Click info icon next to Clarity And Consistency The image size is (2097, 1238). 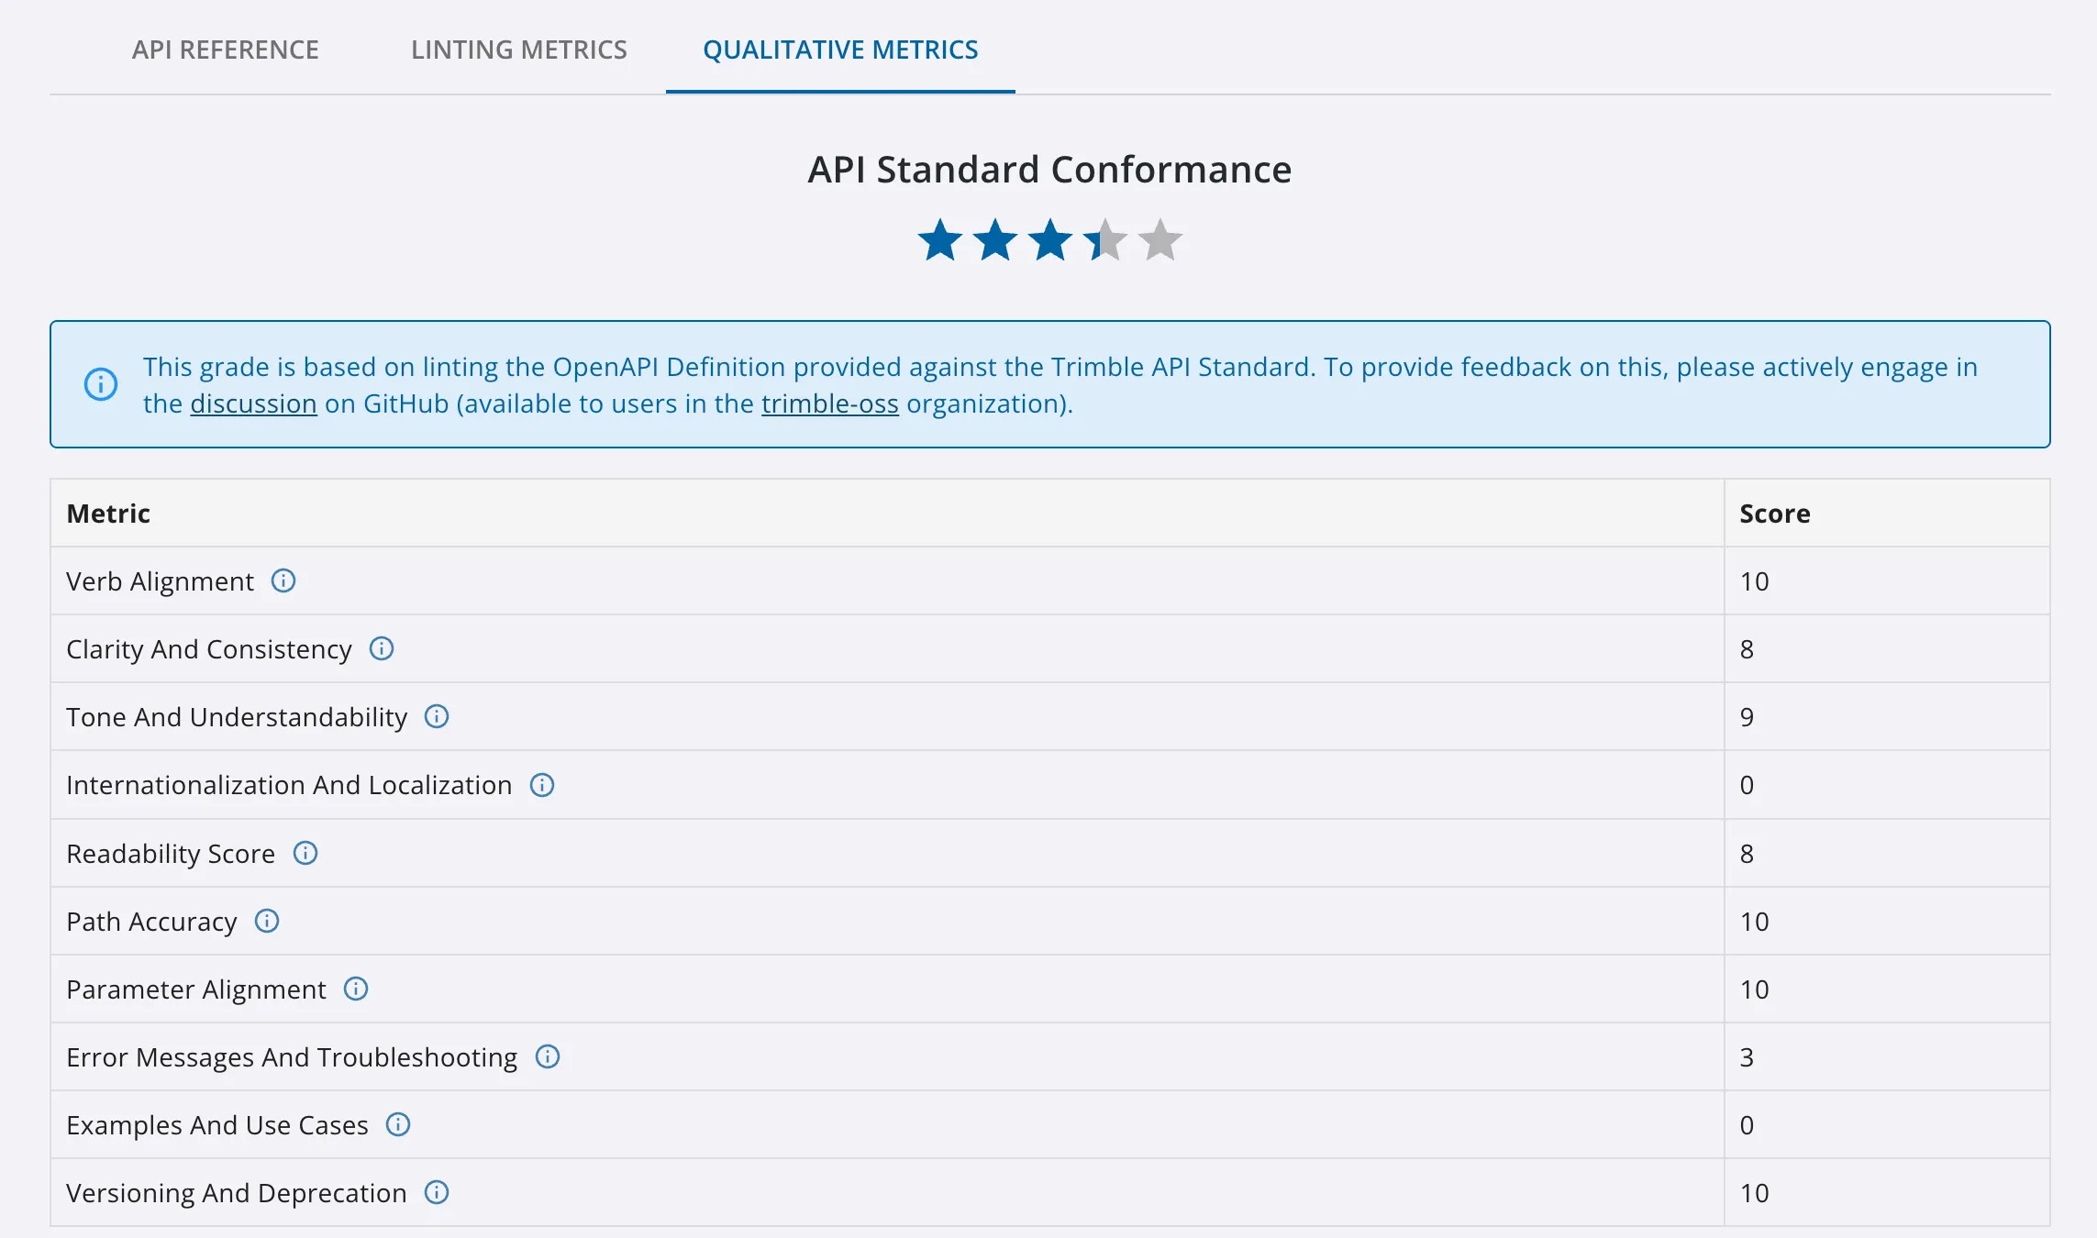point(382,648)
